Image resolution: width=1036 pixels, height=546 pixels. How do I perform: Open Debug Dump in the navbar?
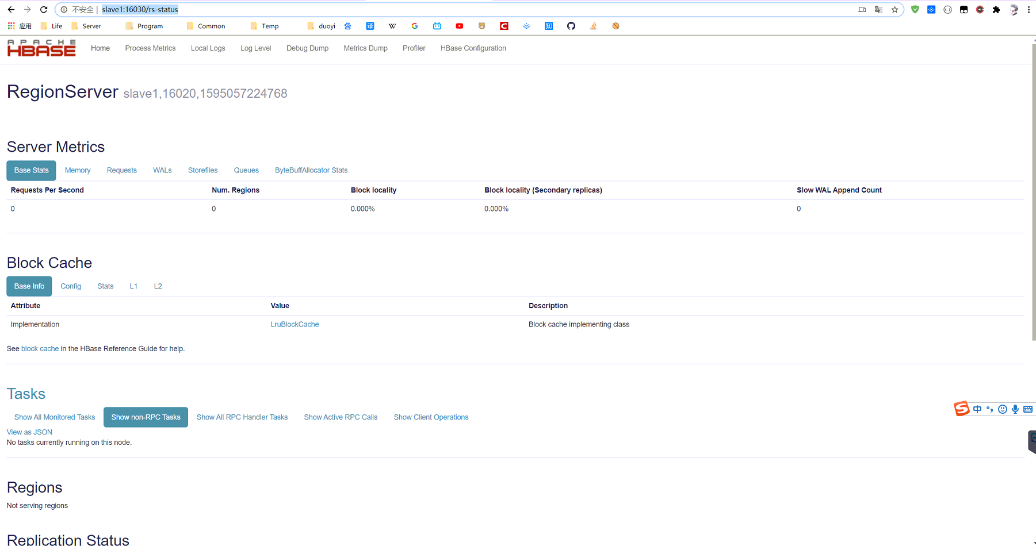tap(307, 48)
